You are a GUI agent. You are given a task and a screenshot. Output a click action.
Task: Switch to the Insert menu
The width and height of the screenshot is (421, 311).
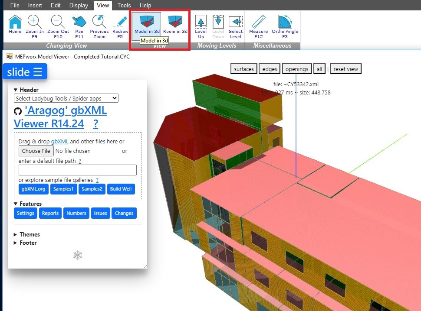[x=35, y=5]
